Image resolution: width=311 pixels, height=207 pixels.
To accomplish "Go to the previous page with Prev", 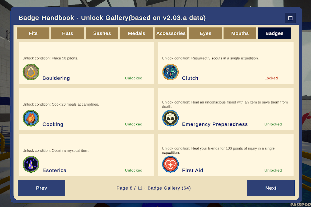I will point(41,188).
